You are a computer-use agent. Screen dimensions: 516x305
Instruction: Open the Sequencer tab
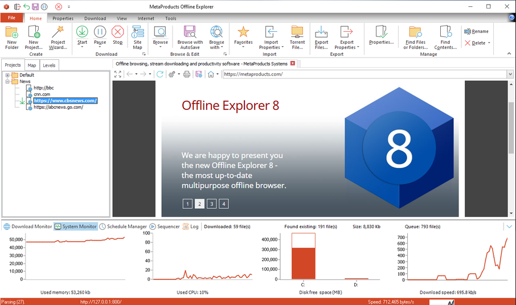(165, 226)
